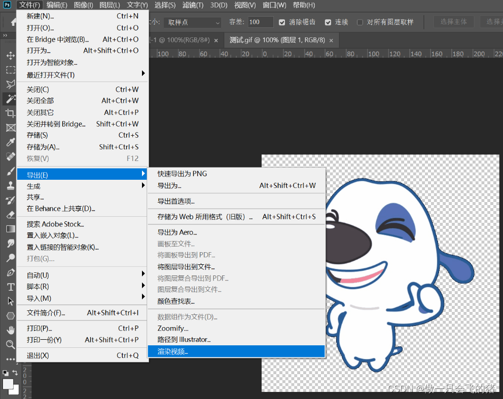Open the 图像(I) menu
This screenshot has height=399, width=503.
[x=83, y=5]
